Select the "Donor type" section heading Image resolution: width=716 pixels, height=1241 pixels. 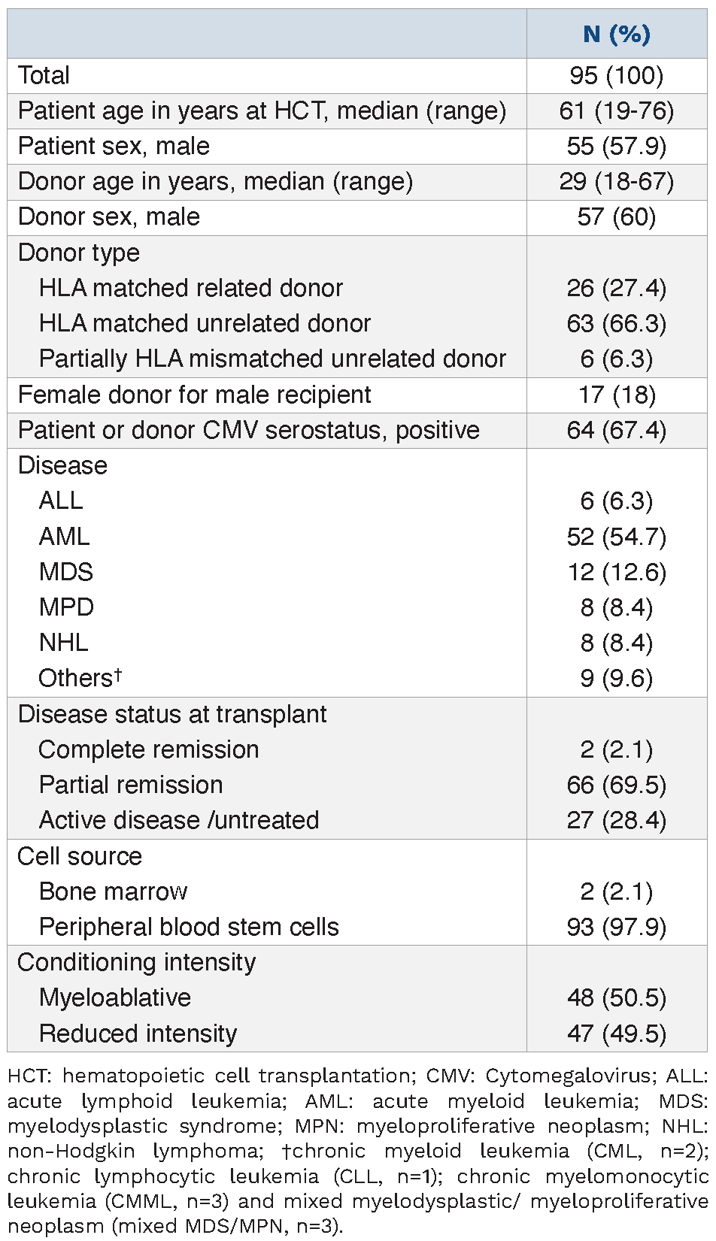point(79,253)
